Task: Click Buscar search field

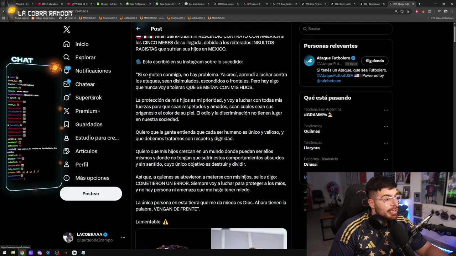Action: point(346,29)
